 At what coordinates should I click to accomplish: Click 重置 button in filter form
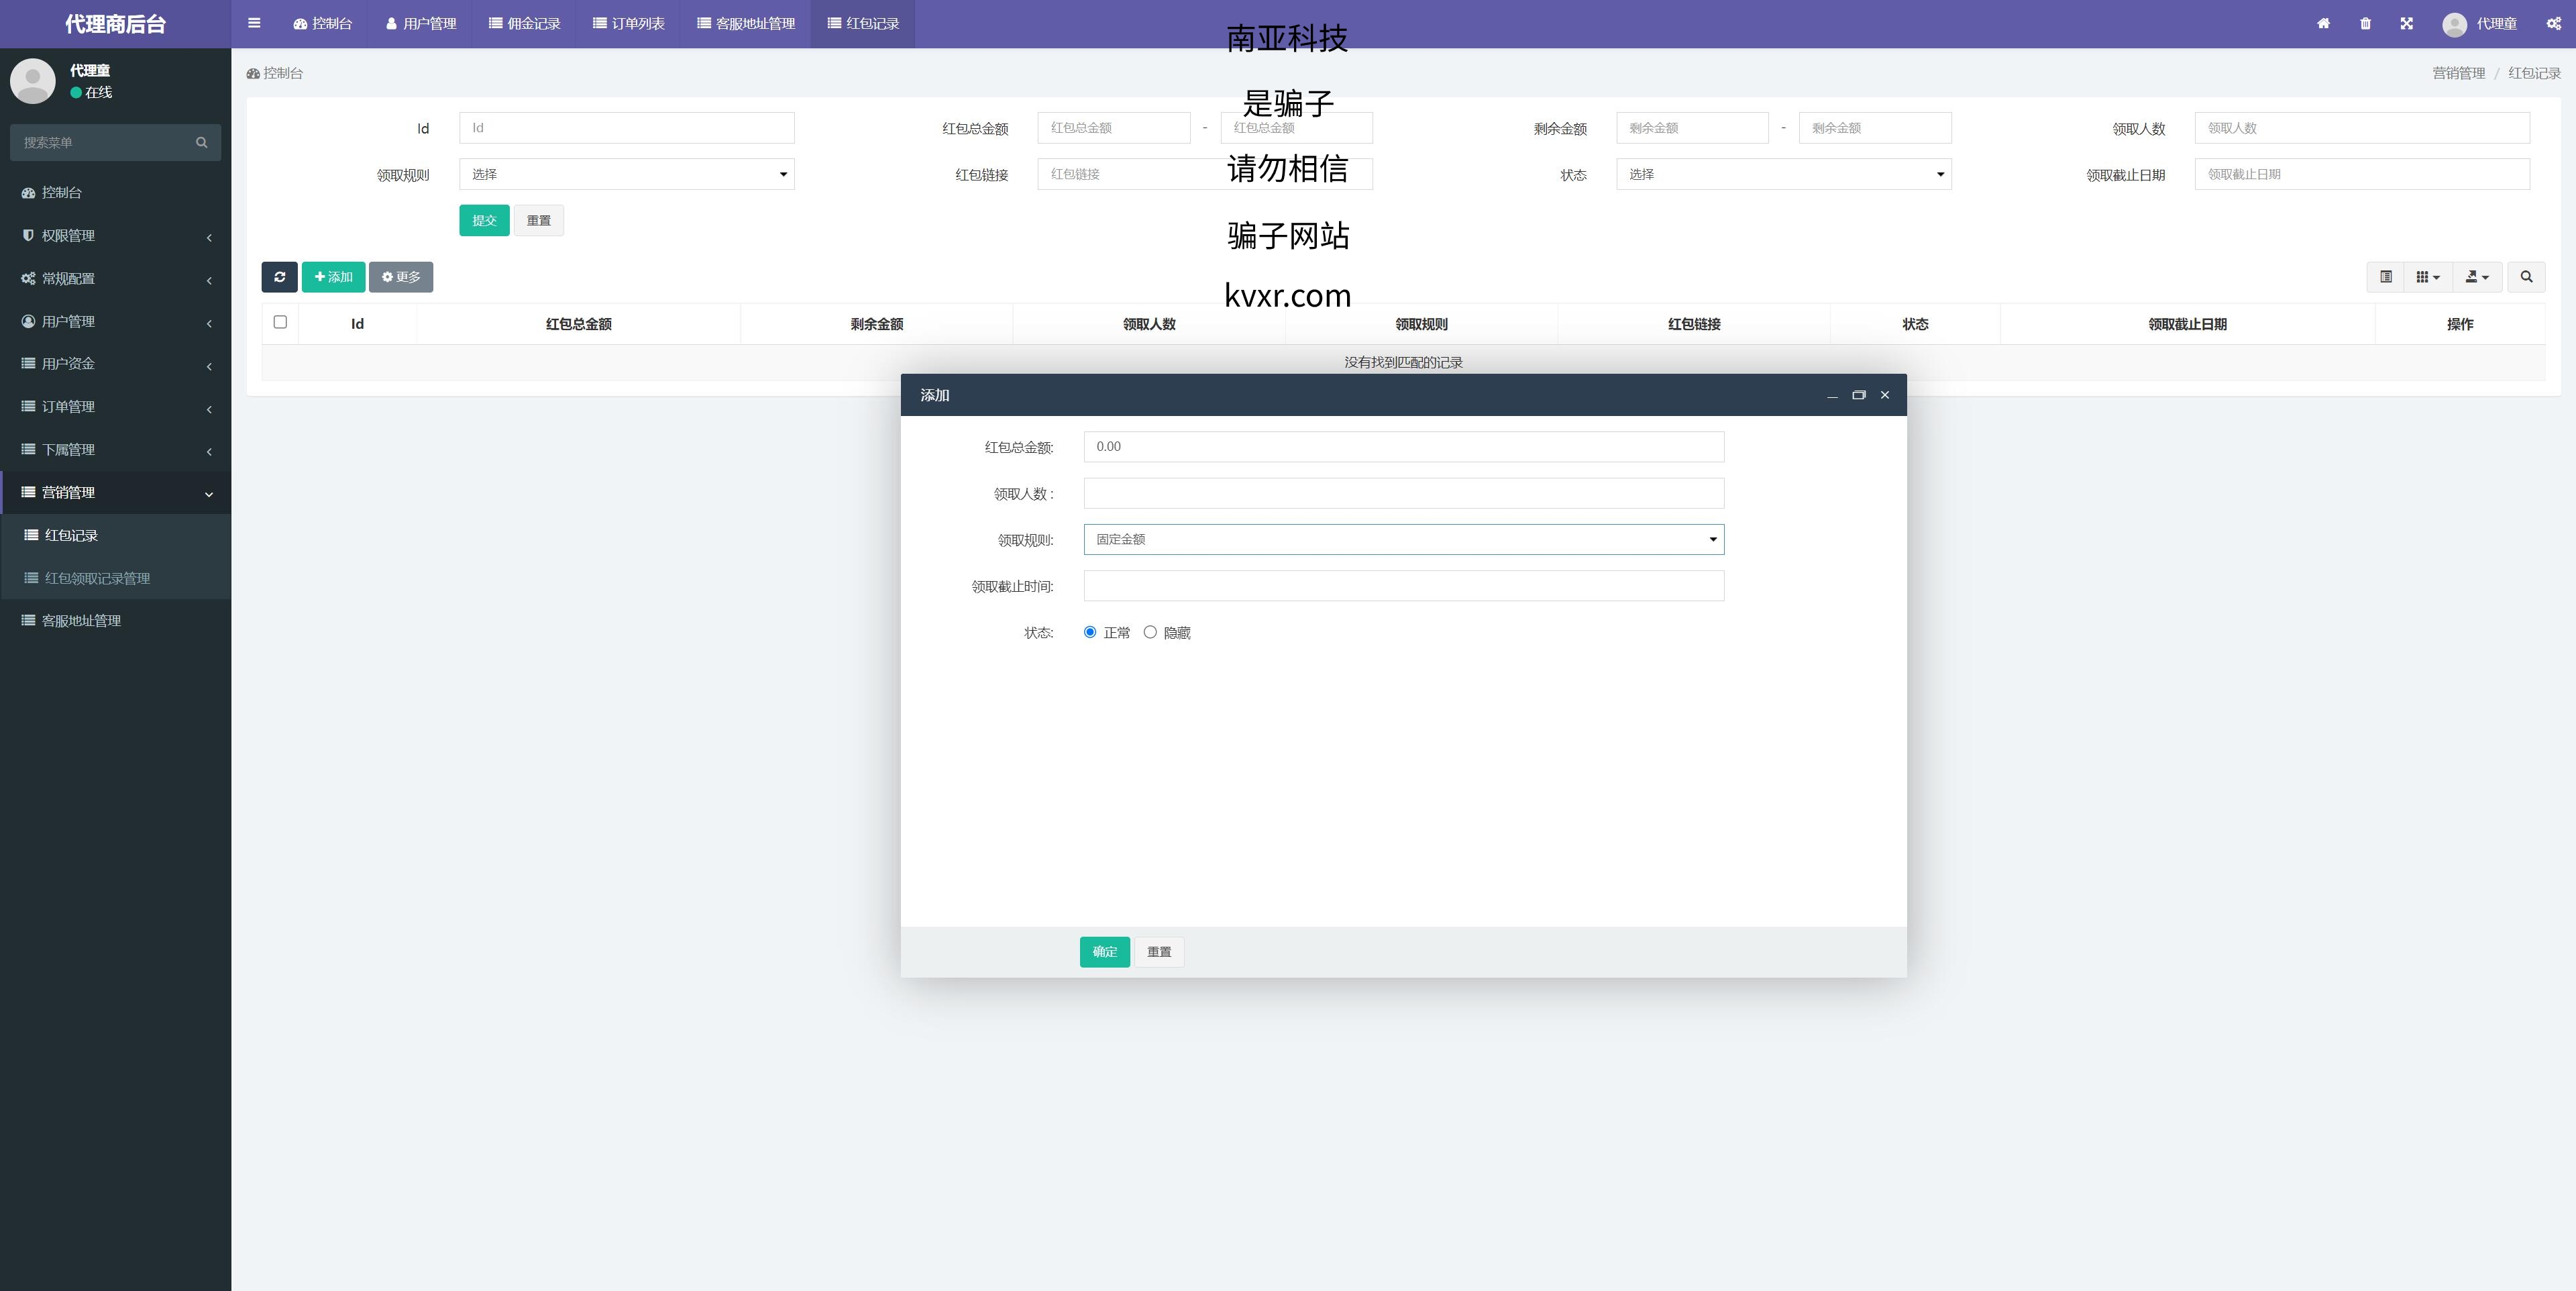tap(539, 221)
